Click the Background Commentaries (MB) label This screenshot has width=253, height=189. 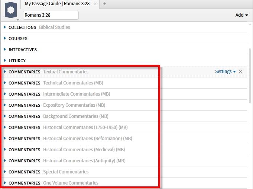[x=76, y=116]
